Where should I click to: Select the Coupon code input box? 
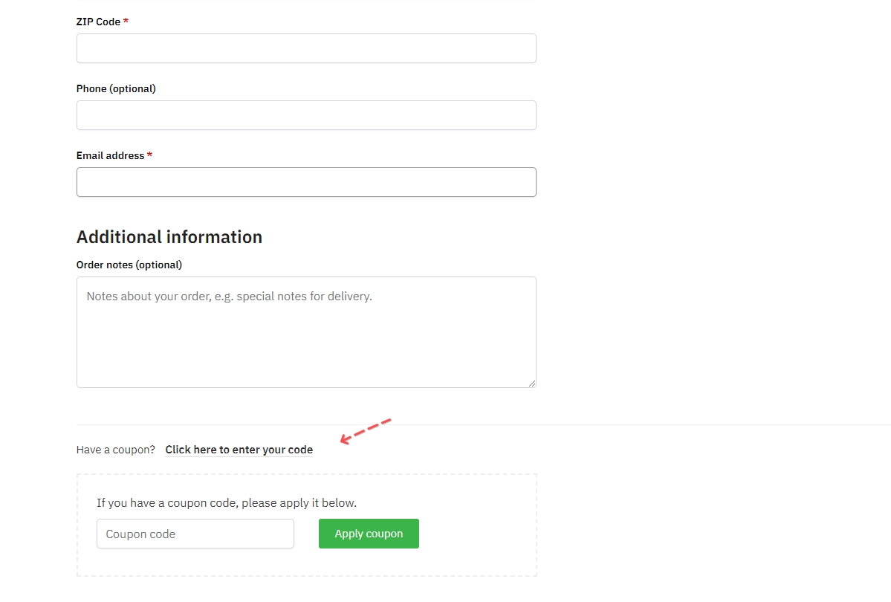(x=195, y=534)
